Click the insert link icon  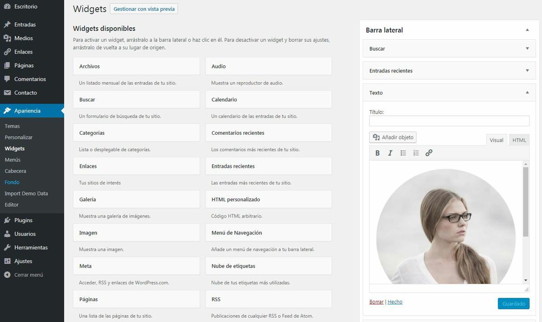tap(429, 153)
